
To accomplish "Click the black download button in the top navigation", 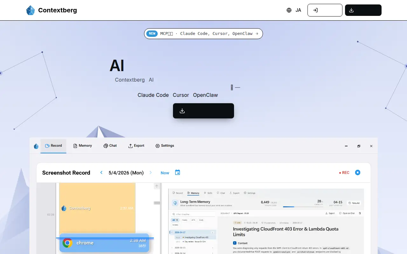I will (363, 10).
